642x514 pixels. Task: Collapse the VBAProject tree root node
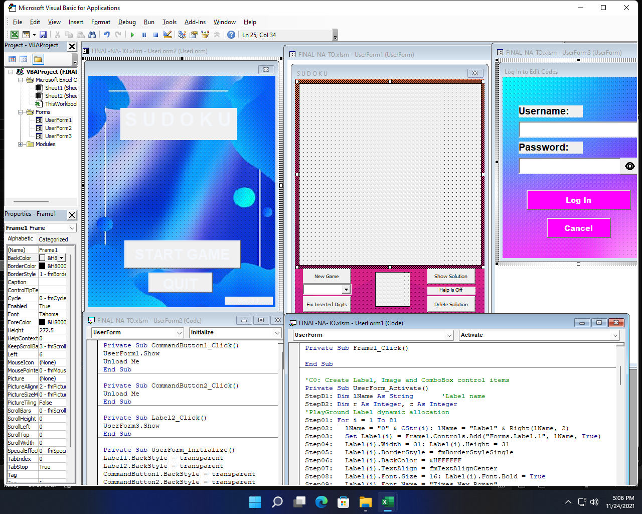(x=11, y=72)
